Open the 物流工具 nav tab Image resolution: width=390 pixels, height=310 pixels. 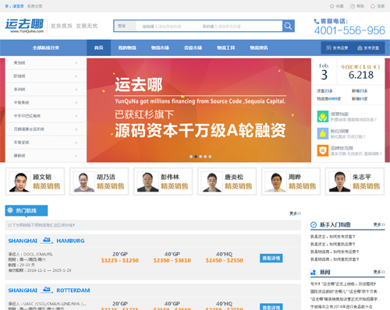[x=226, y=48]
